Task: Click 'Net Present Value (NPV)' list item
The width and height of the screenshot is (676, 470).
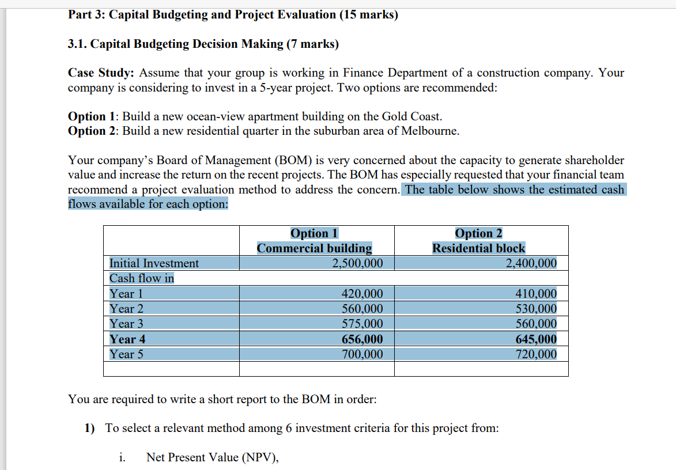Action: pos(213,457)
